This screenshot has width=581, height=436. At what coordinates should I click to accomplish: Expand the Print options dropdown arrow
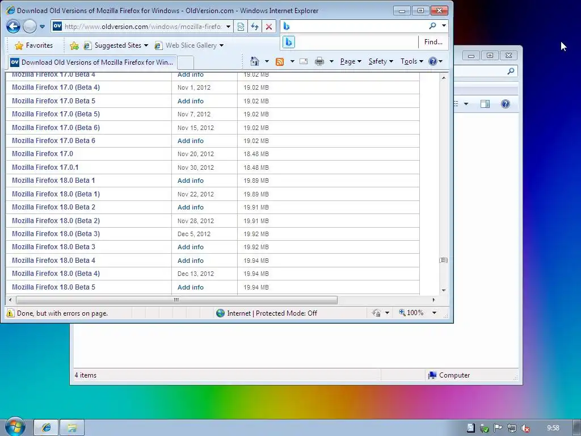[x=331, y=61]
